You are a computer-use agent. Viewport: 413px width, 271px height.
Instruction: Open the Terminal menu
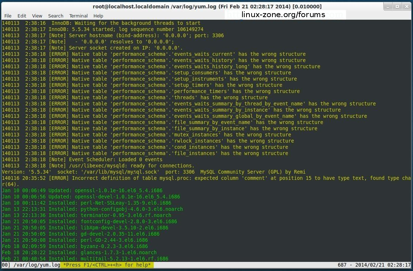[79, 16]
